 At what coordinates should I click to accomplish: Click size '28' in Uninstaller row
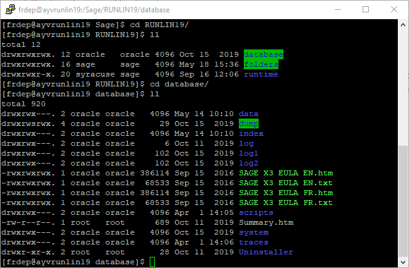click(x=165, y=252)
